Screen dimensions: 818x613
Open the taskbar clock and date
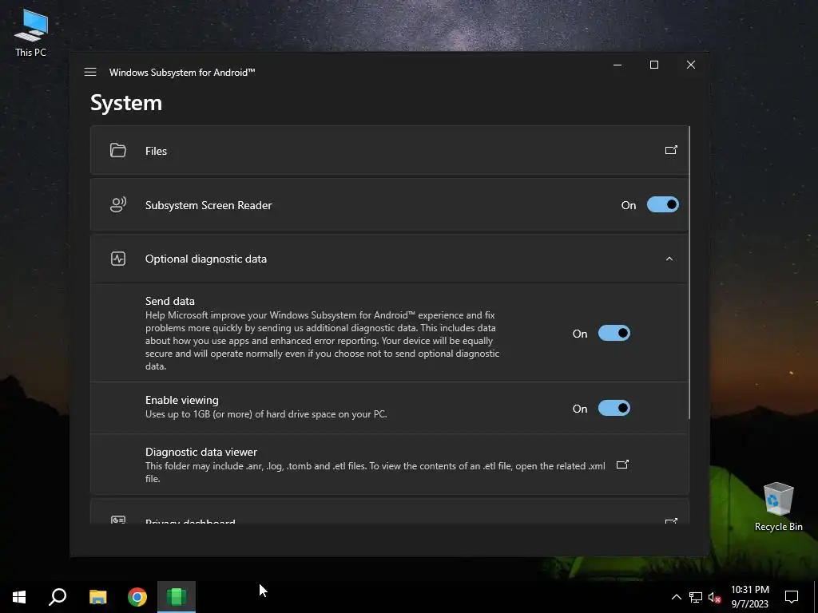749,597
